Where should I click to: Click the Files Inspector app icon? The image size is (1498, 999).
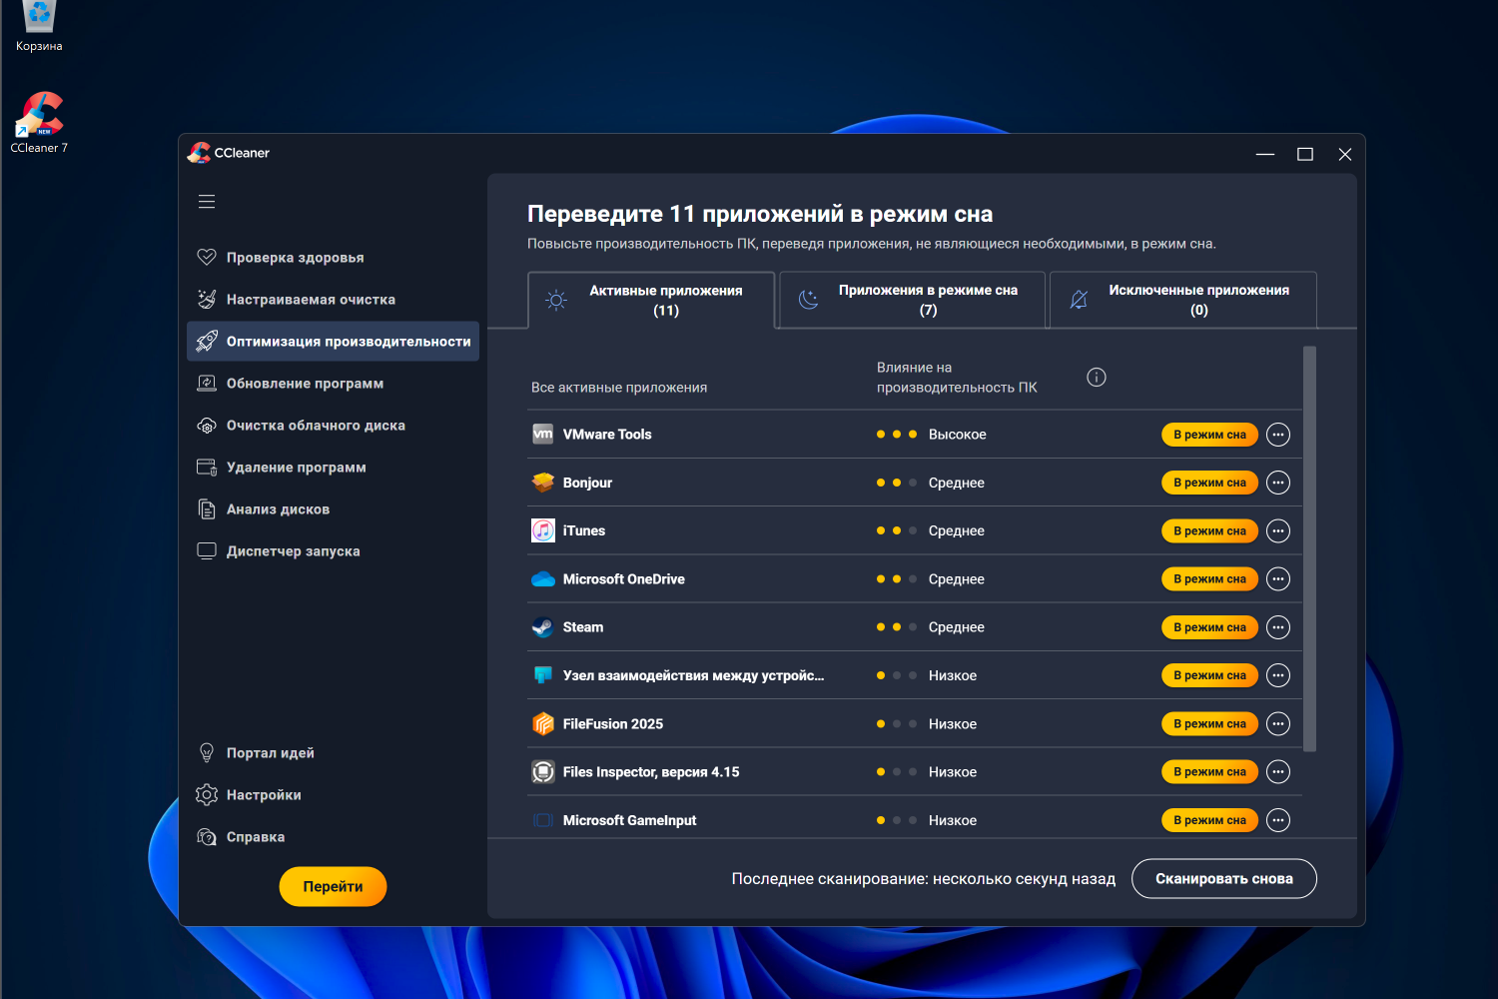click(x=543, y=771)
